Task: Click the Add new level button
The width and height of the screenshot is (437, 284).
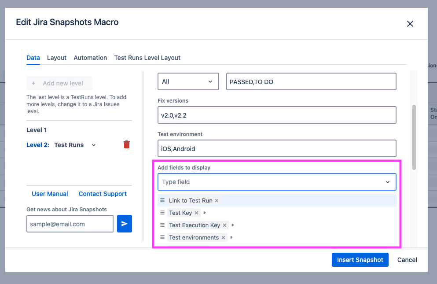Action: [x=59, y=83]
